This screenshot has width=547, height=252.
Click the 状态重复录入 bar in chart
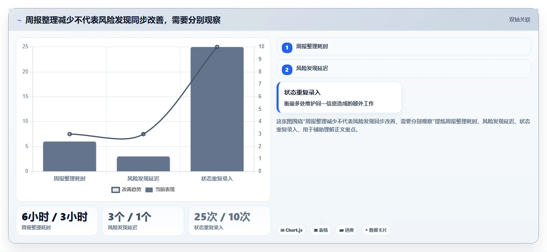pyautogui.click(x=217, y=109)
